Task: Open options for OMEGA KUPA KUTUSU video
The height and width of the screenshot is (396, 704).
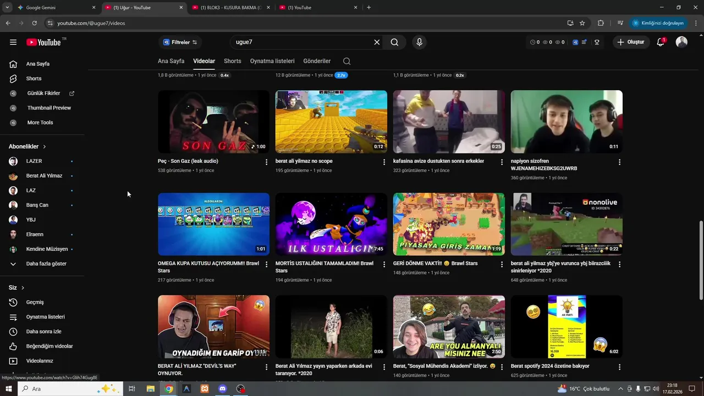Action: click(267, 264)
